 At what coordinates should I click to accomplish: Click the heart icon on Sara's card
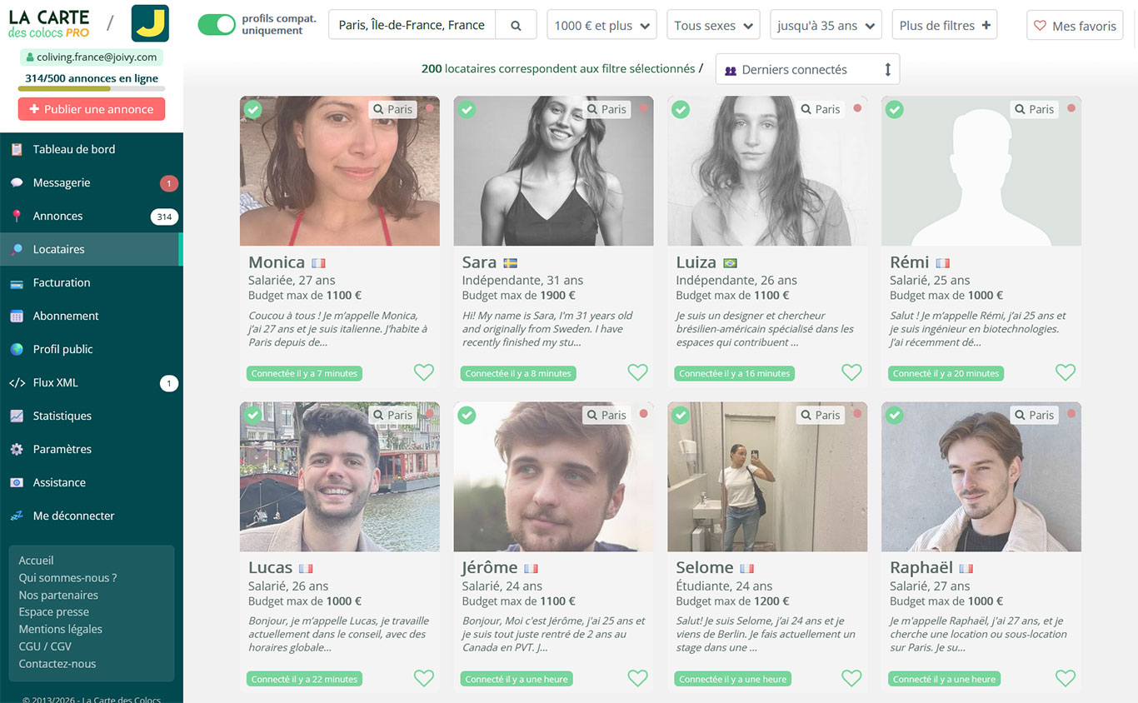(637, 372)
